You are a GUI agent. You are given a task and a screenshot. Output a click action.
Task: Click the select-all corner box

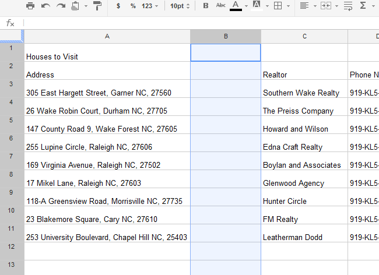point(12,36)
